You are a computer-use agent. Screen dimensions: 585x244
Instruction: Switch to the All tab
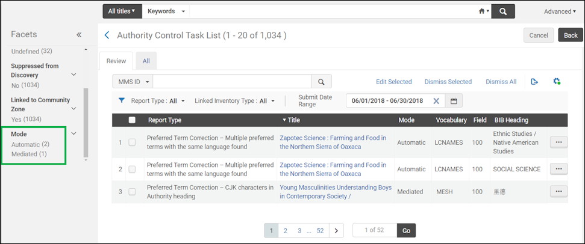coord(146,61)
